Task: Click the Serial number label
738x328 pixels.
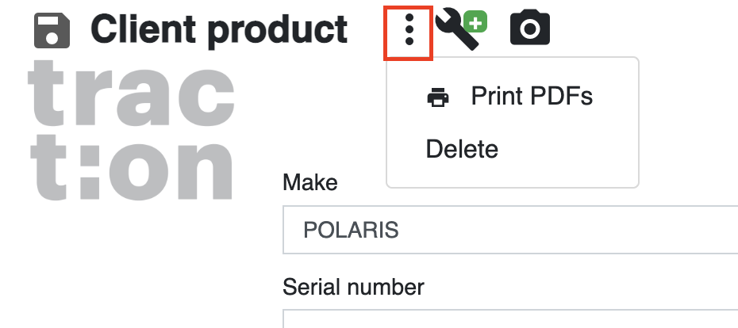Action: [x=353, y=286]
